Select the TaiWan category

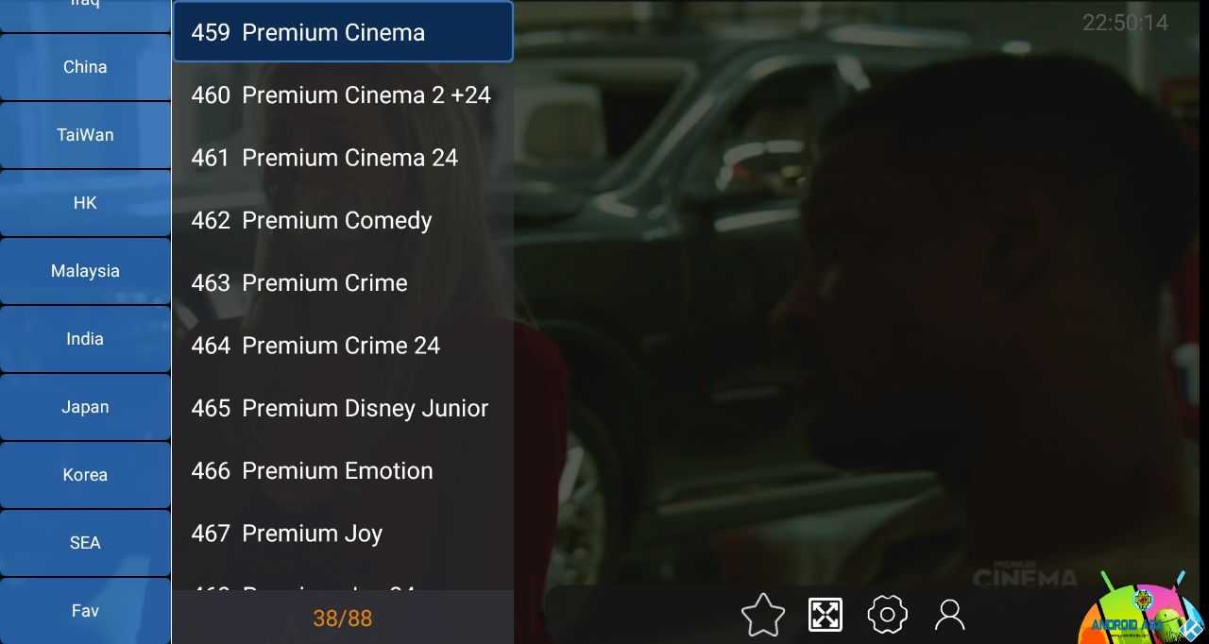point(85,135)
